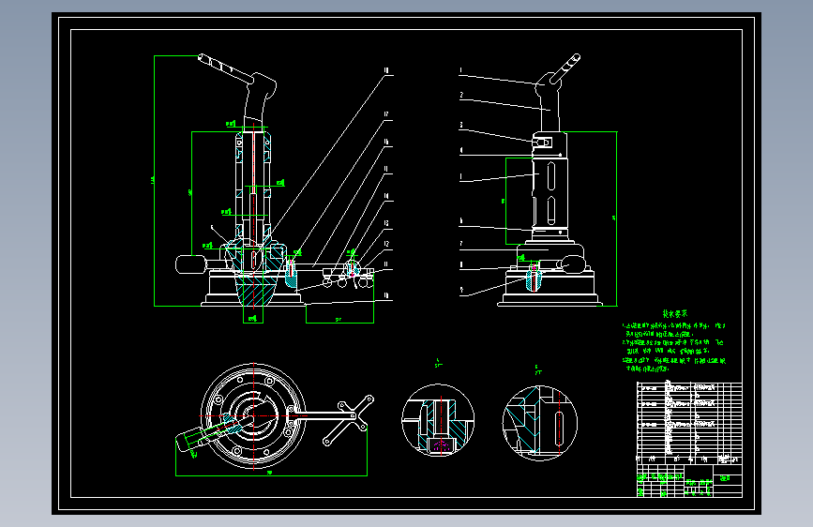Select the width dimension below the plan view
Viewport: 813px width, 527px height.
point(271,474)
